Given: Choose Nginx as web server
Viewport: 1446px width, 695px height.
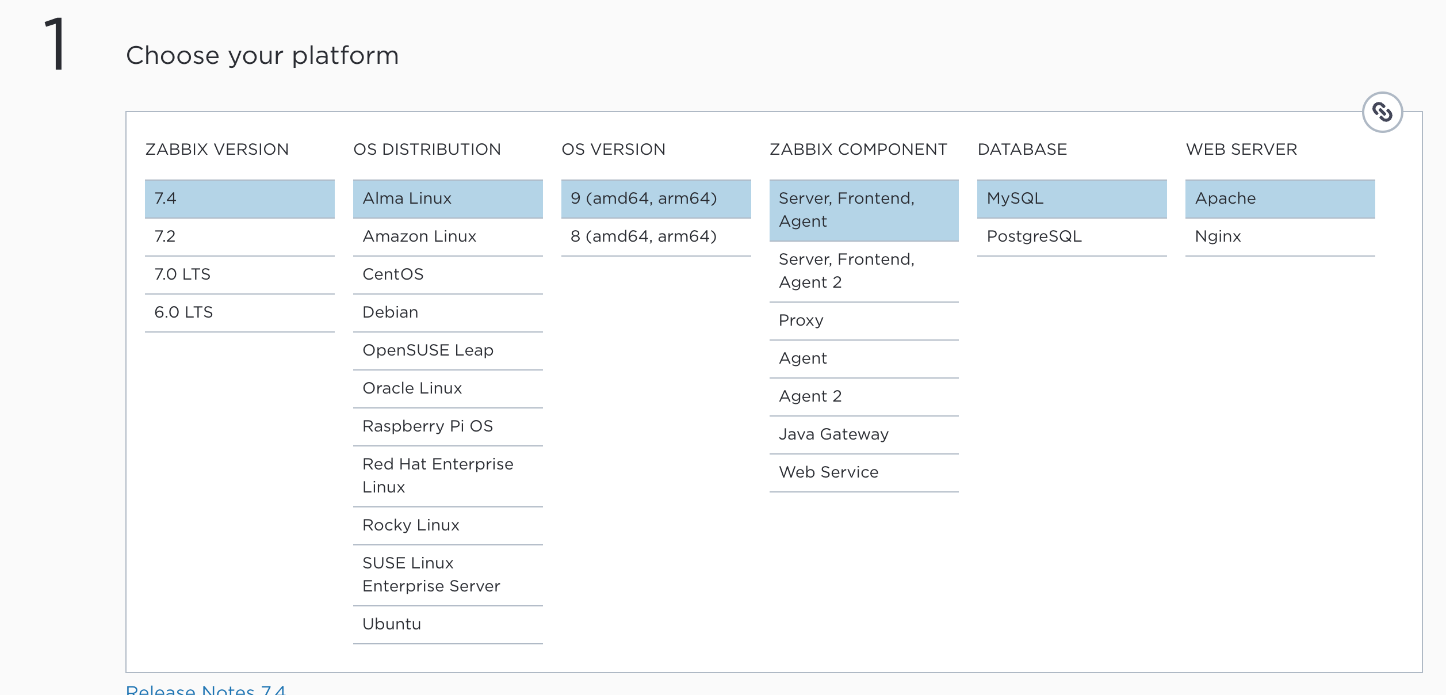Looking at the screenshot, I should (x=1280, y=236).
